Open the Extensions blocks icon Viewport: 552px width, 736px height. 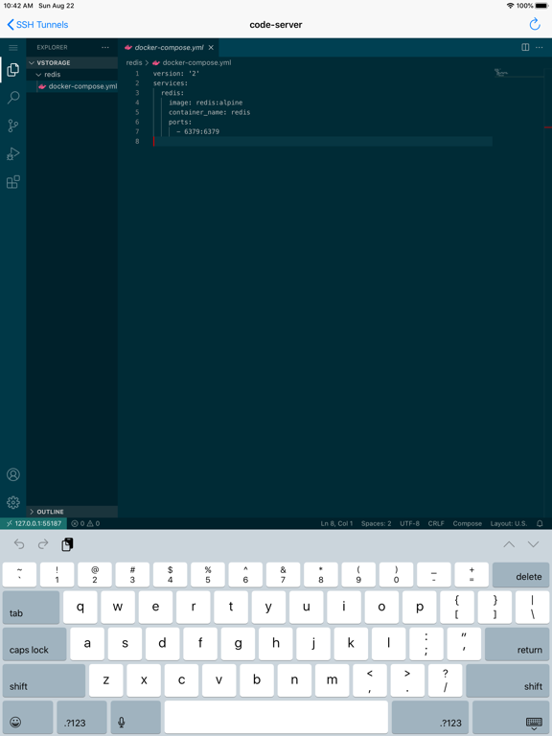tap(13, 182)
